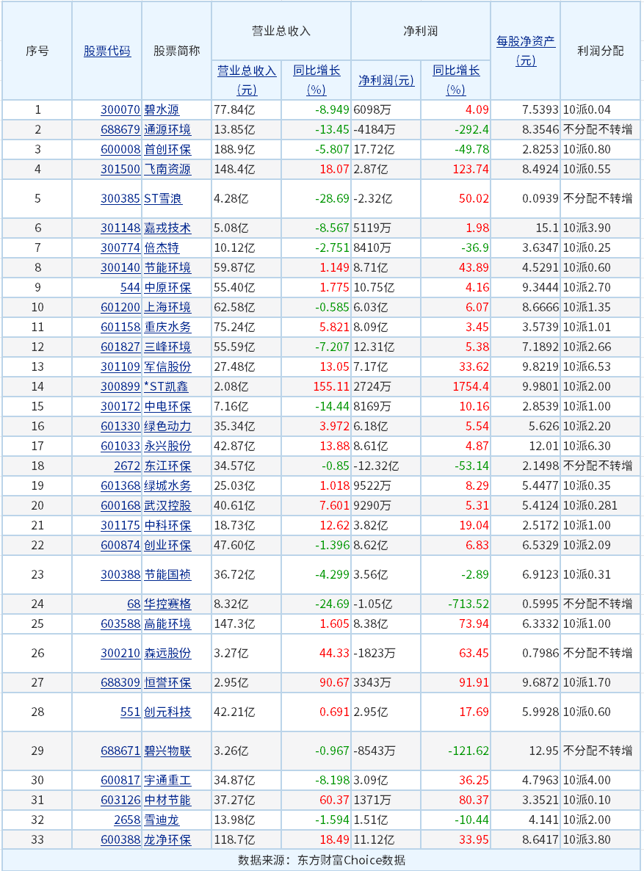The image size is (644, 871).
Task: Click the 中原环保 stock name link
Action: click(x=167, y=287)
